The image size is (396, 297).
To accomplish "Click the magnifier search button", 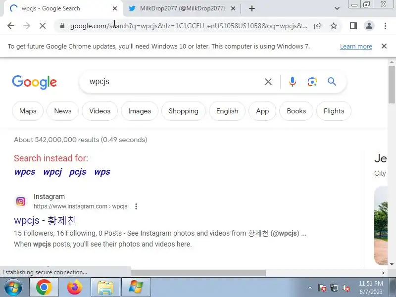I will tap(332, 82).
